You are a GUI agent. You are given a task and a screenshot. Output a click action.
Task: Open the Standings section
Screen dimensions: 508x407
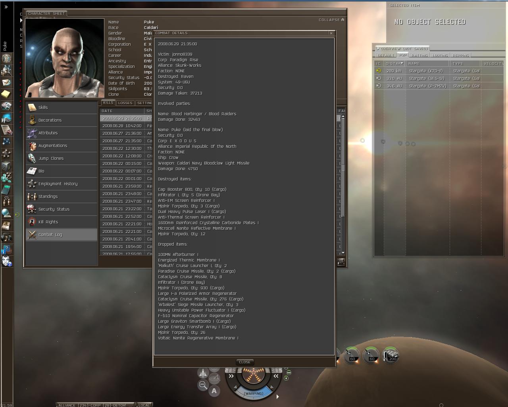(x=62, y=196)
